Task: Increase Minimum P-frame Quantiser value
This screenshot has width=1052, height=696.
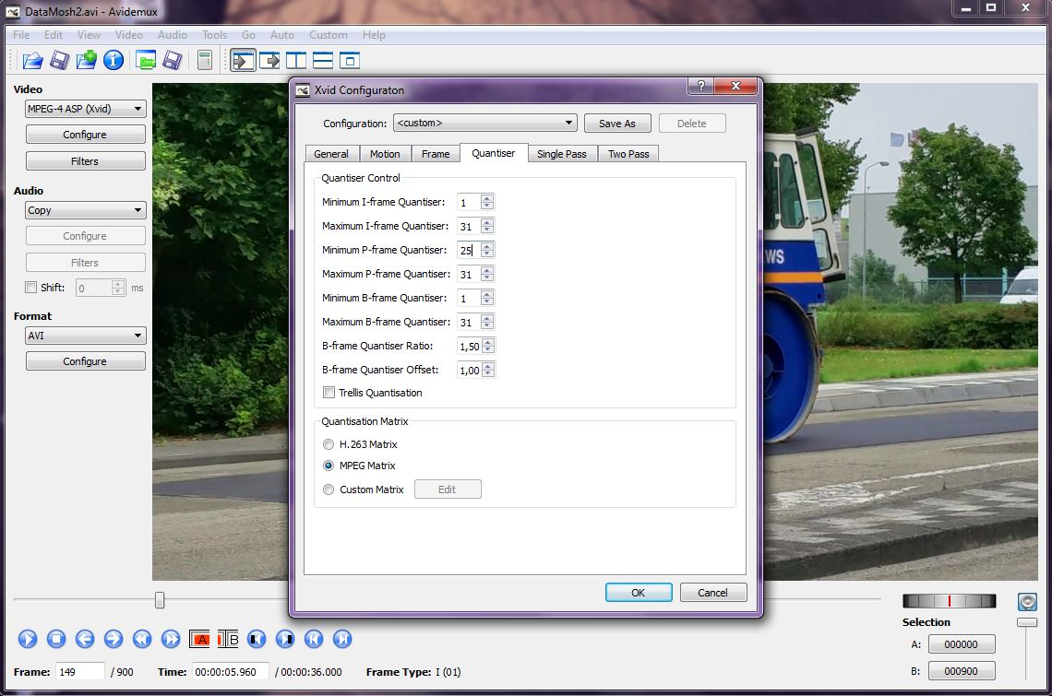Action: pyautogui.click(x=488, y=245)
